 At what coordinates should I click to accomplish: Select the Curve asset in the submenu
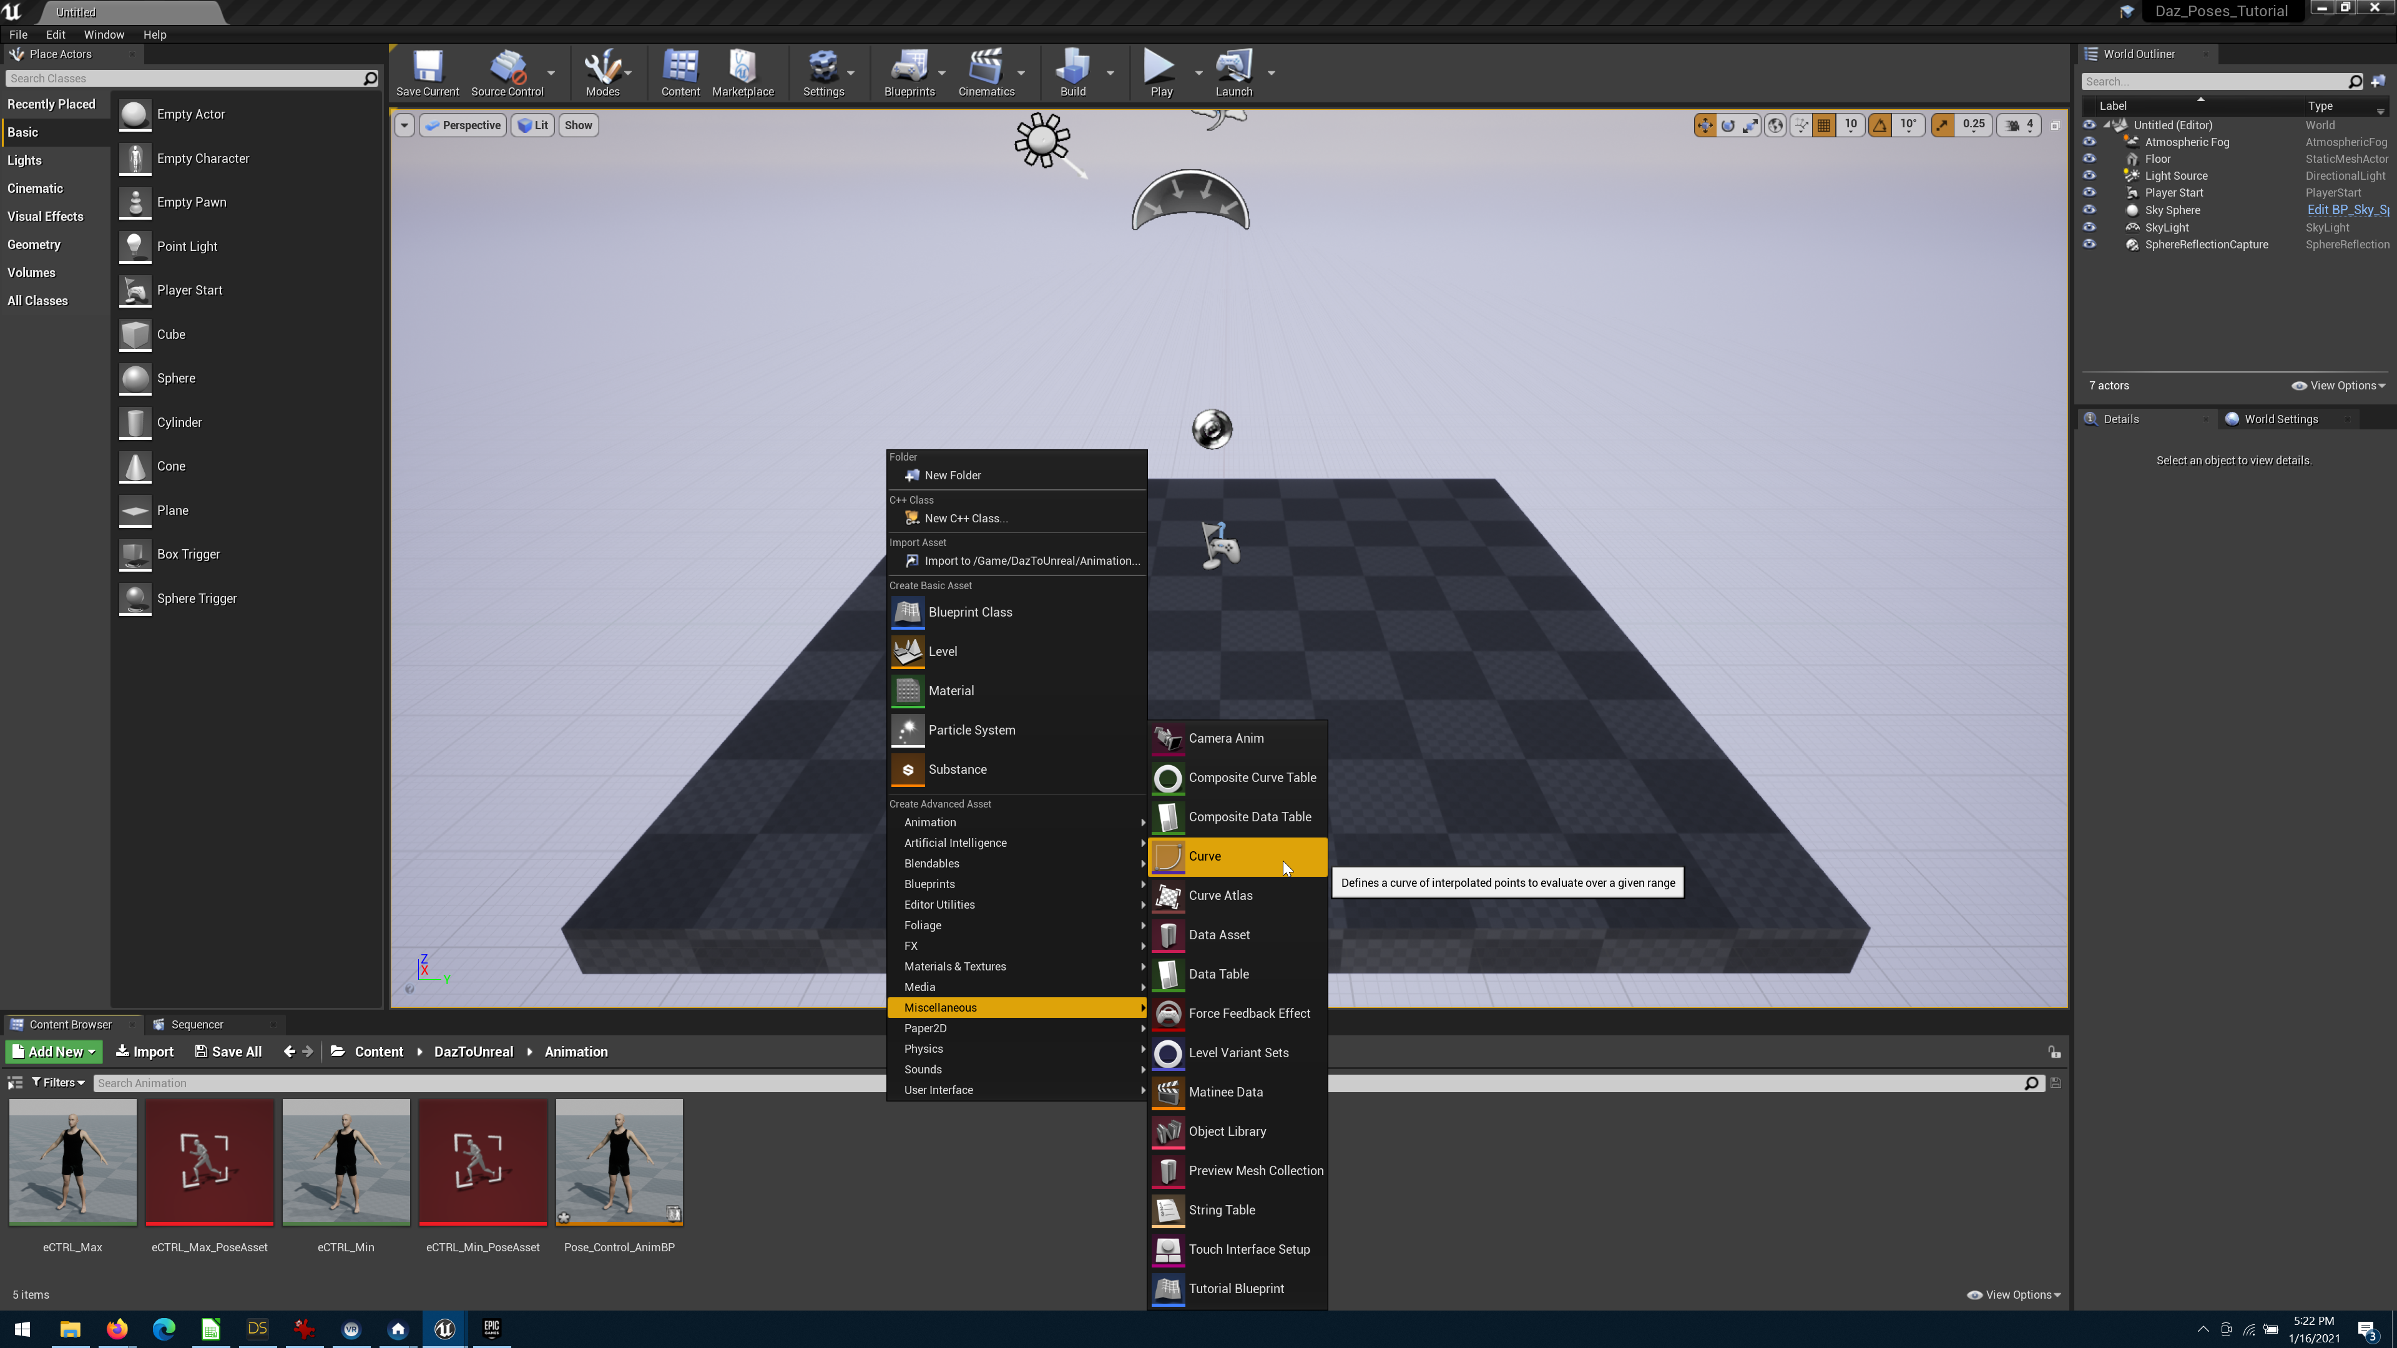[x=1238, y=856]
